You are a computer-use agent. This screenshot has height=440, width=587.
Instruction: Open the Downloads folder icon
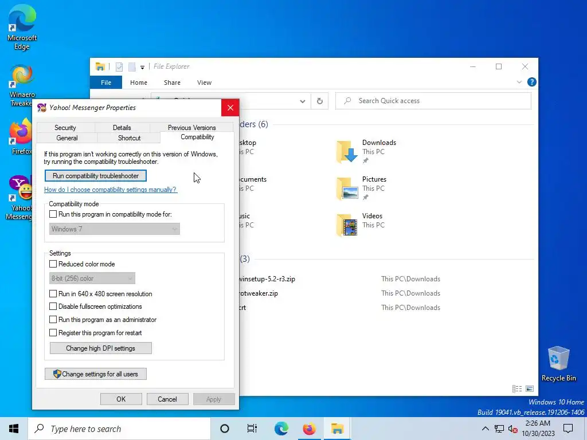347,152
